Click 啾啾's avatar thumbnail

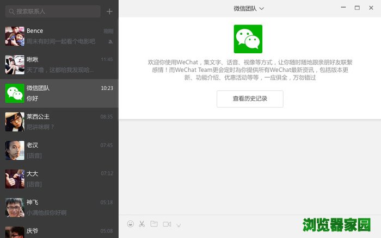[x=15, y=65]
